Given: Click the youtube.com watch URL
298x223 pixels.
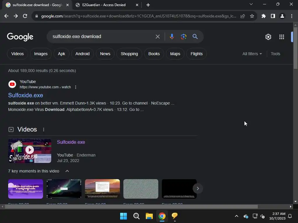Looking at the screenshot, I should (45, 87).
